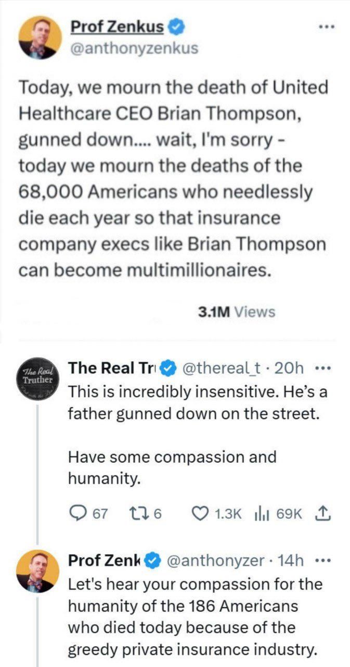
Task: Open the @anthonyzenkus handle link
Action: [x=134, y=48]
